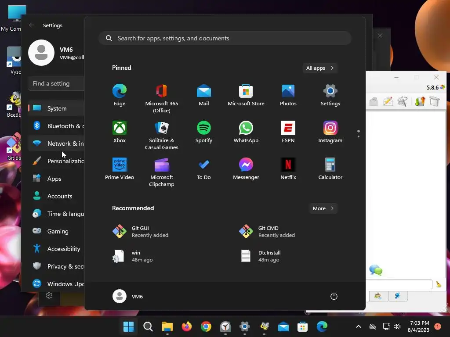Open Windows Update settings

pyautogui.click(x=57, y=284)
